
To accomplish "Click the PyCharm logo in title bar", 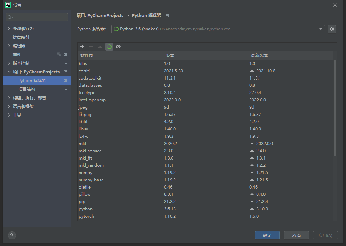I will pos(8,5).
